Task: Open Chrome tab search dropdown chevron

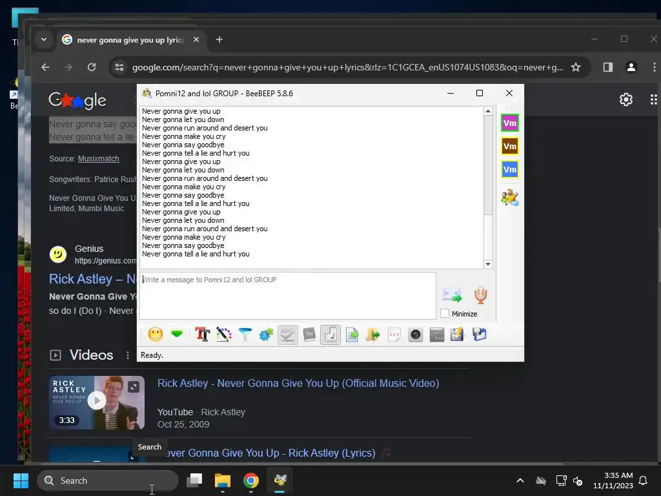Action: point(44,39)
